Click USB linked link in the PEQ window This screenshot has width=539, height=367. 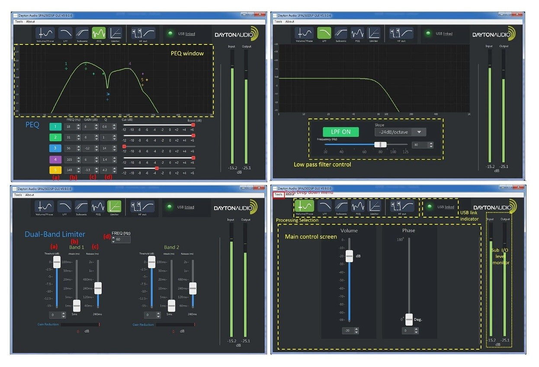click(190, 34)
